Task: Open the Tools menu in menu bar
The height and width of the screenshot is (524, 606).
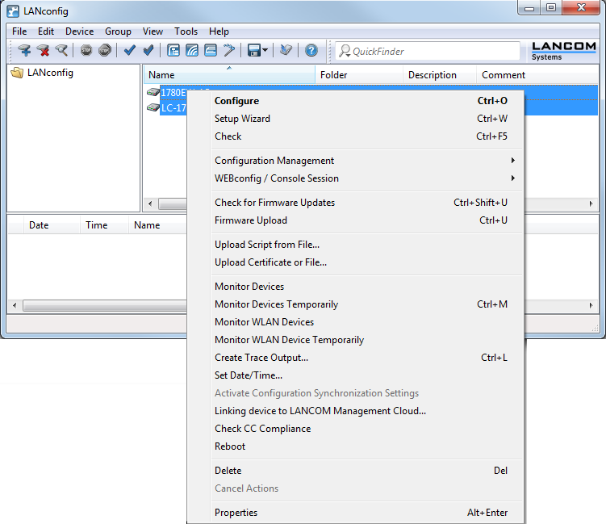Action: pyautogui.click(x=186, y=31)
